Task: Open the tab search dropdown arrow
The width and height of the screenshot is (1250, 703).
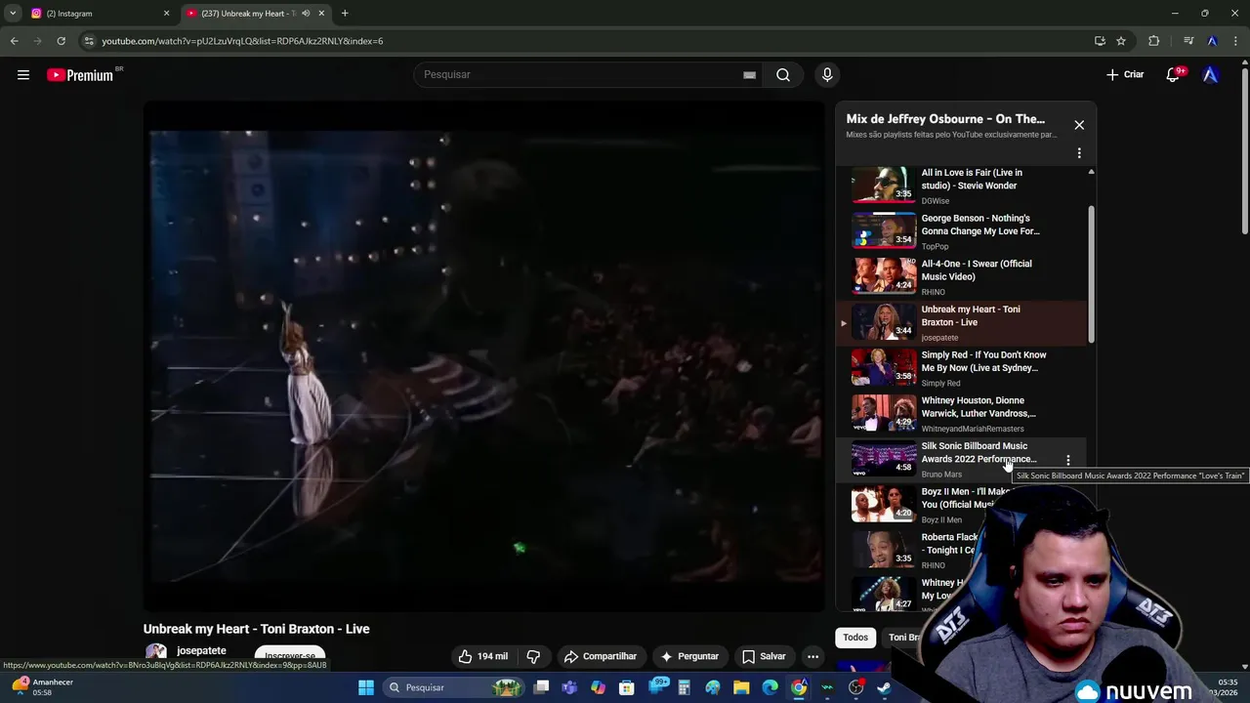Action: click(13, 14)
